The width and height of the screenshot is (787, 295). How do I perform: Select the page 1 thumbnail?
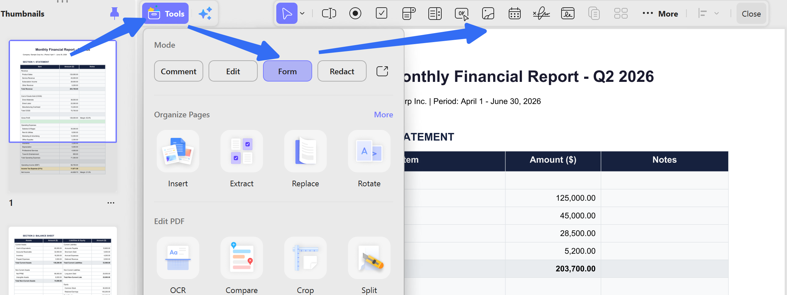63,116
